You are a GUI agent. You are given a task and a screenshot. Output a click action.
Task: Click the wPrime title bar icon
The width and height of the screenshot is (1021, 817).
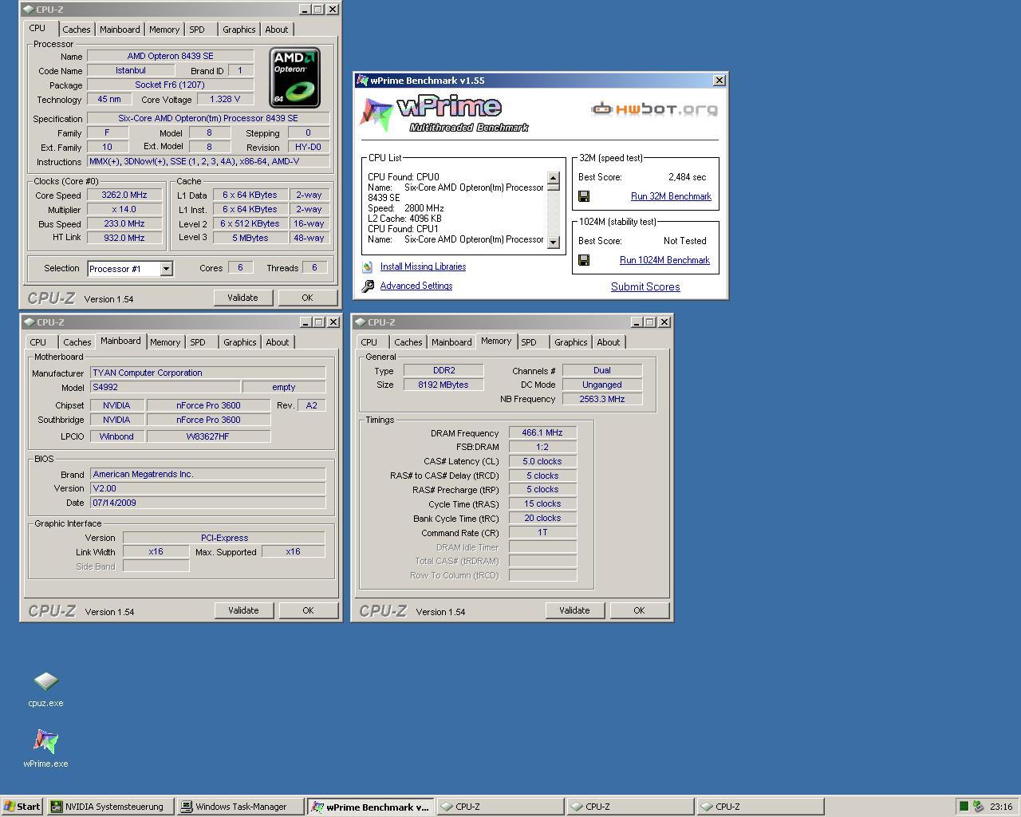coord(362,81)
